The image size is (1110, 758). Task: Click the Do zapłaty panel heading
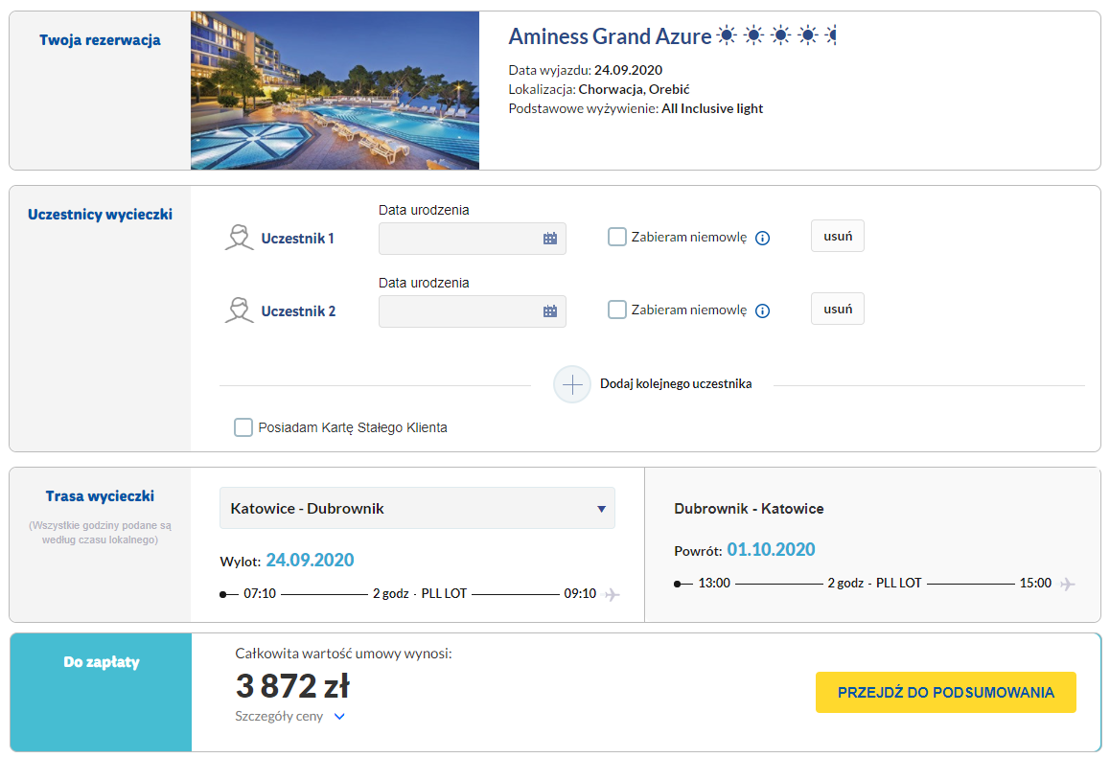[x=102, y=662]
